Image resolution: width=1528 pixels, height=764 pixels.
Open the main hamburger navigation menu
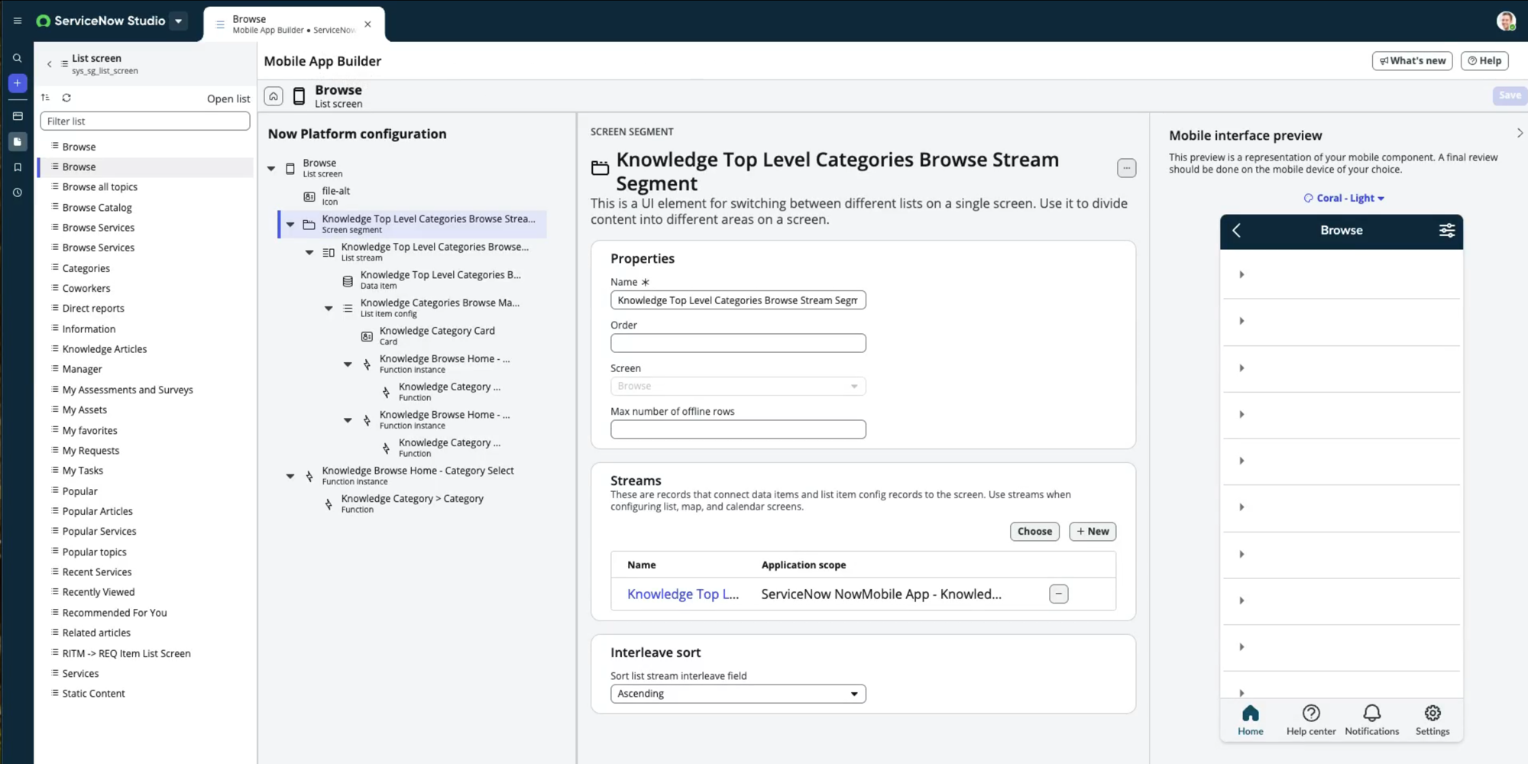point(17,21)
